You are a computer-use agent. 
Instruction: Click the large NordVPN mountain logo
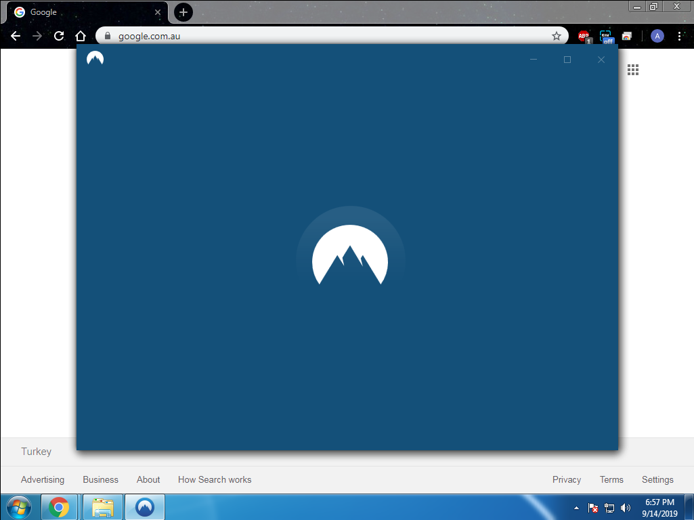click(x=350, y=255)
